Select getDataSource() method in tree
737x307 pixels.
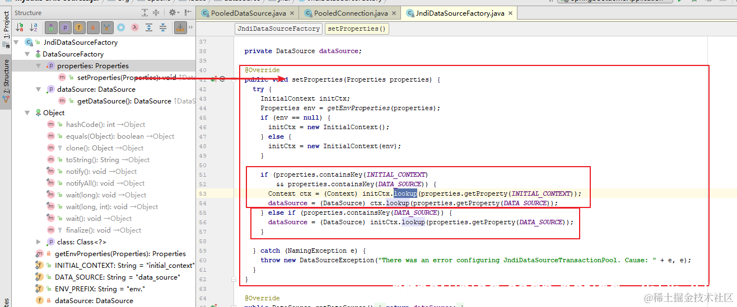[124, 101]
